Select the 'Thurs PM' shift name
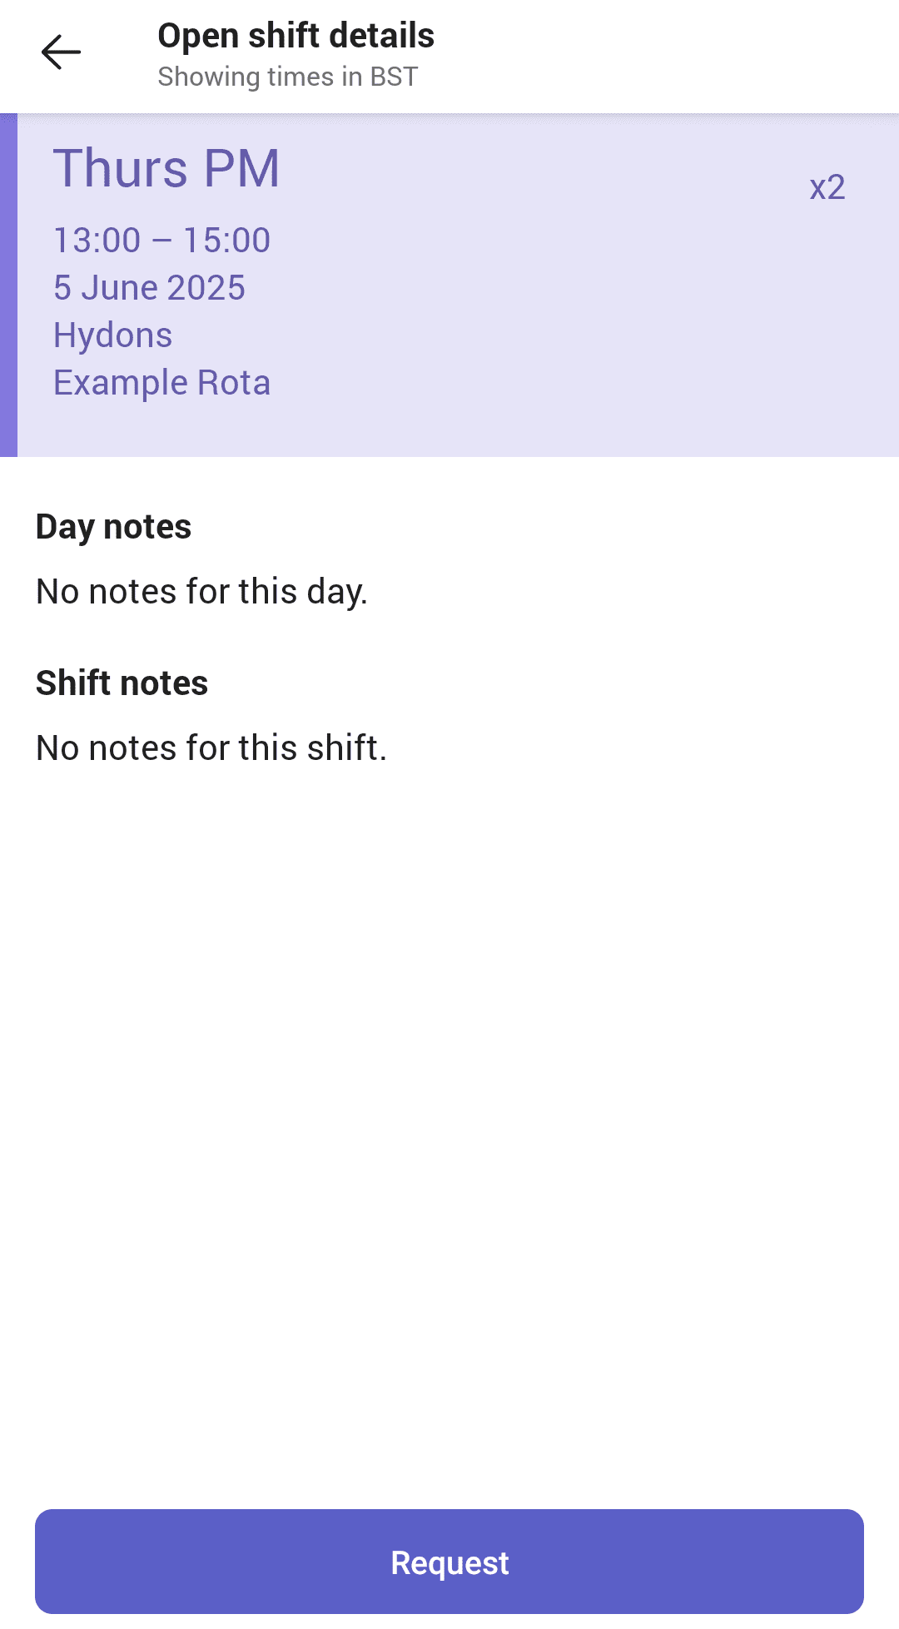Screen dimensions: 899x1629 [x=166, y=168]
